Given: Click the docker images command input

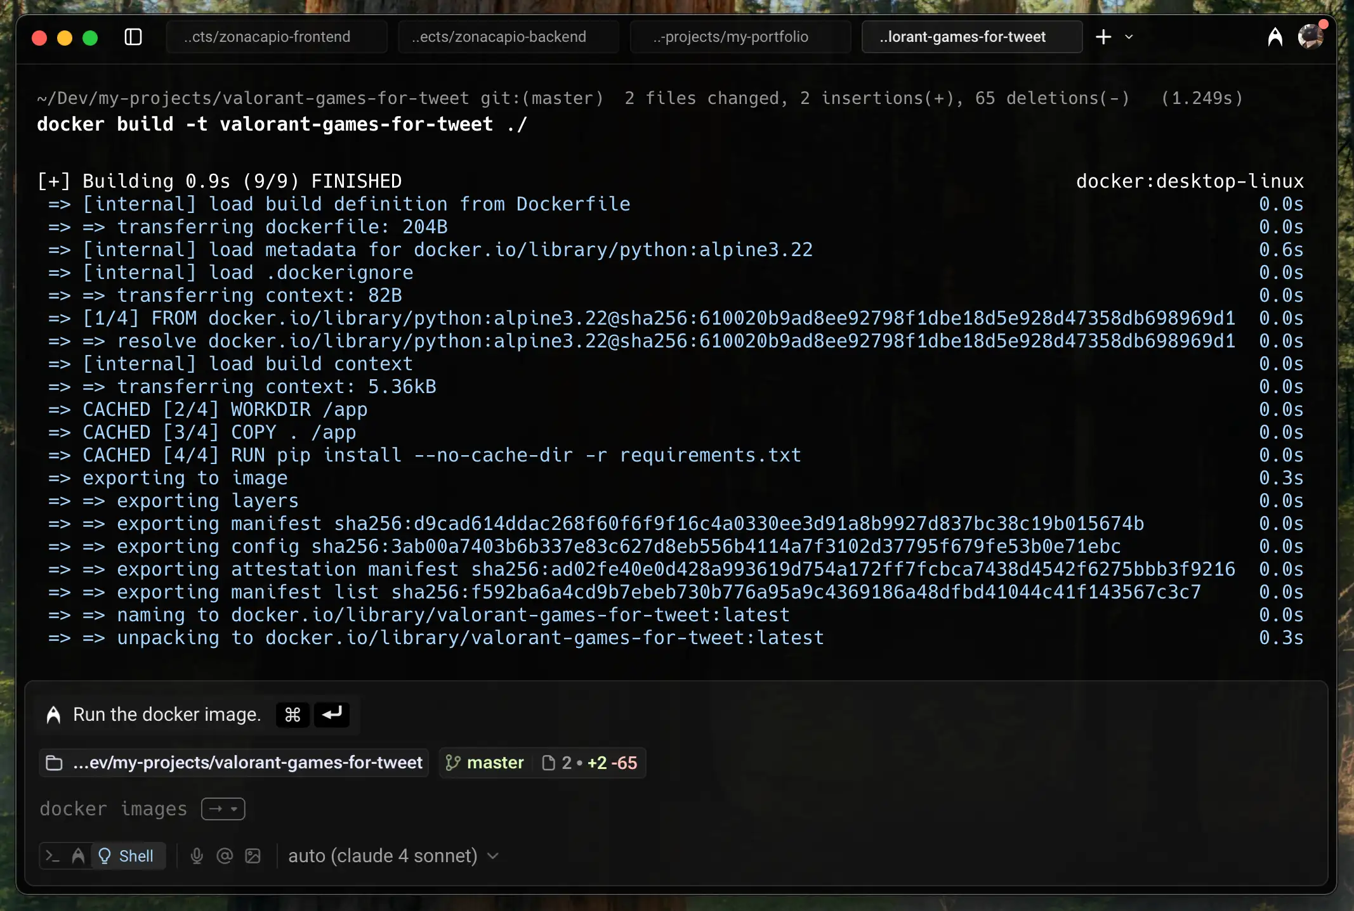Looking at the screenshot, I should (x=114, y=809).
